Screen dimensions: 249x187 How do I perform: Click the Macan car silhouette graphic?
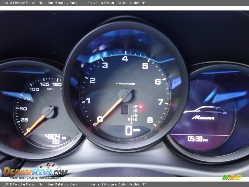(x=205, y=110)
